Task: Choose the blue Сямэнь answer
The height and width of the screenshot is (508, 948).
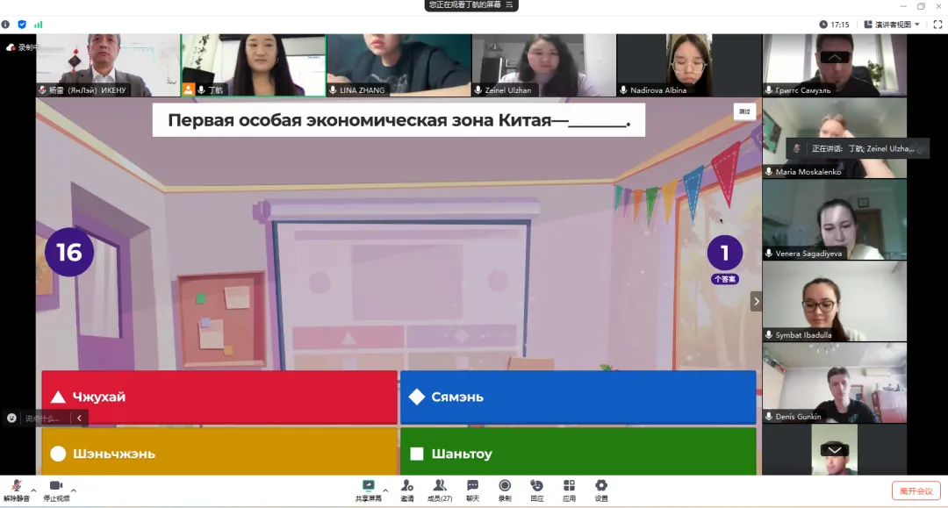Action: click(x=578, y=397)
